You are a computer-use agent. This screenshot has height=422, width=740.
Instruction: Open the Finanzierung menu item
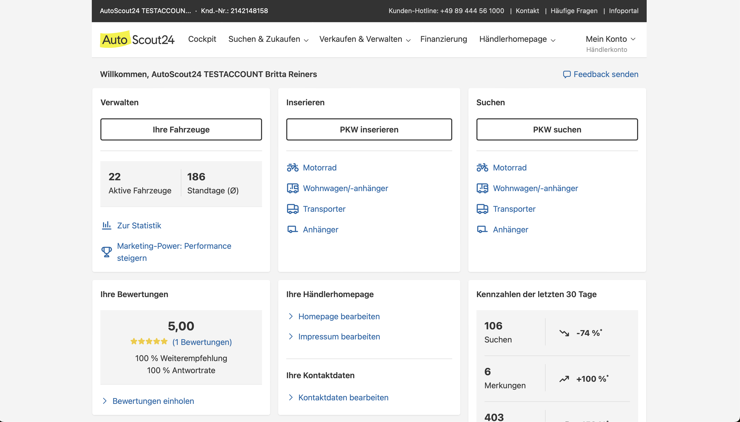point(443,39)
